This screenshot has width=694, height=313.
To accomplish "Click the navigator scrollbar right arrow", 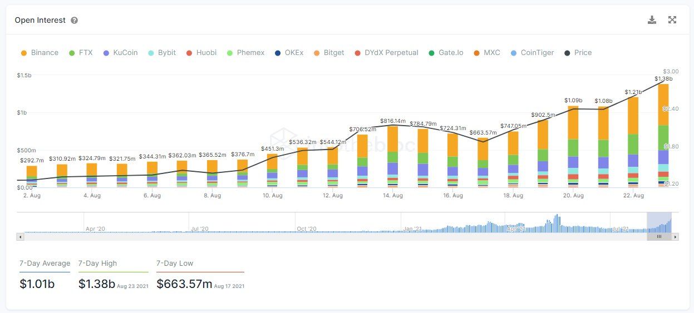I will pyautogui.click(x=676, y=237).
